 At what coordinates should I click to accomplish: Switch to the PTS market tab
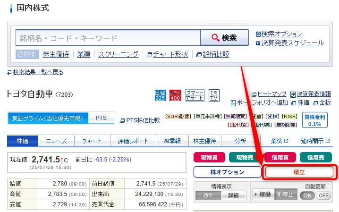tap(101, 118)
